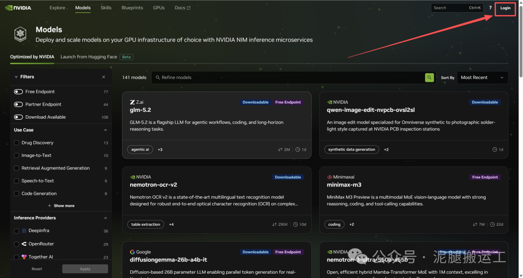
Task: Expand +2 tags on qwen-image-edit card
Action: pos(386,150)
